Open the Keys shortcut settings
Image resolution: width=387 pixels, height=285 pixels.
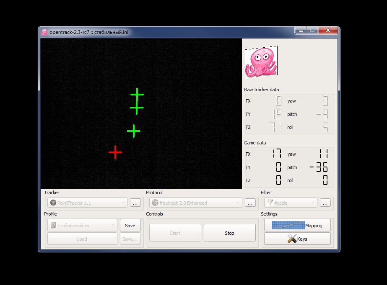click(297, 239)
